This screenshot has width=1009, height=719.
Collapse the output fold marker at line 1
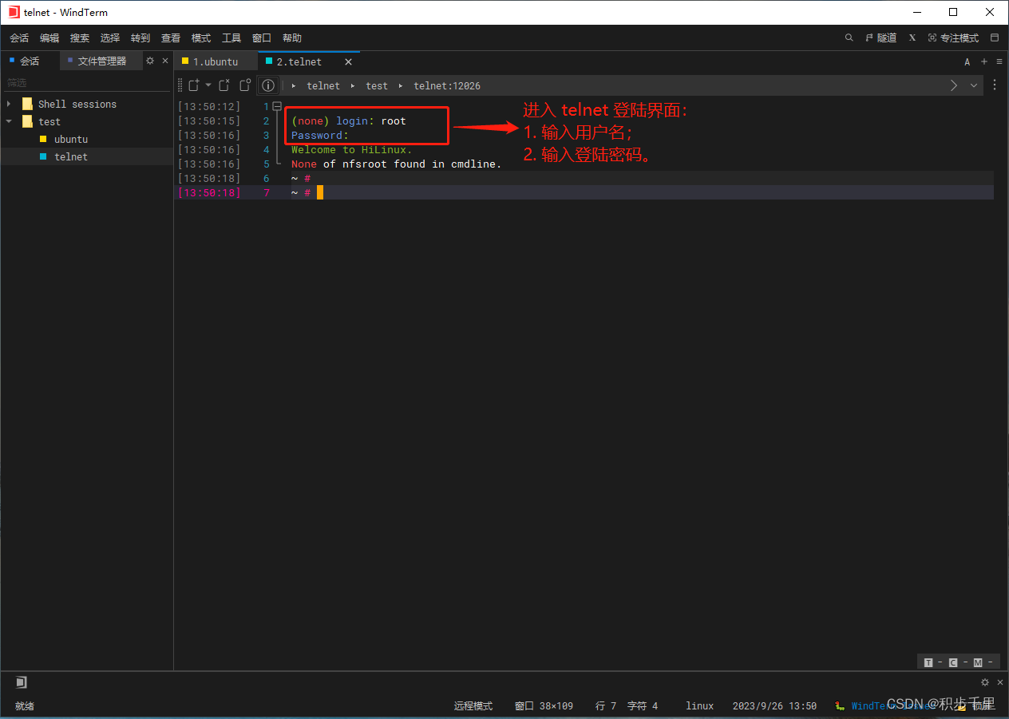(x=277, y=106)
